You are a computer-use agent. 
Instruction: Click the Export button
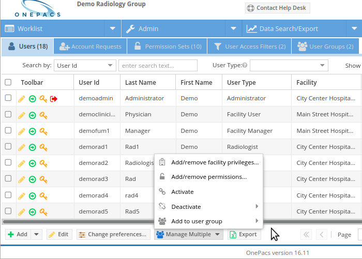click(x=244, y=234)
